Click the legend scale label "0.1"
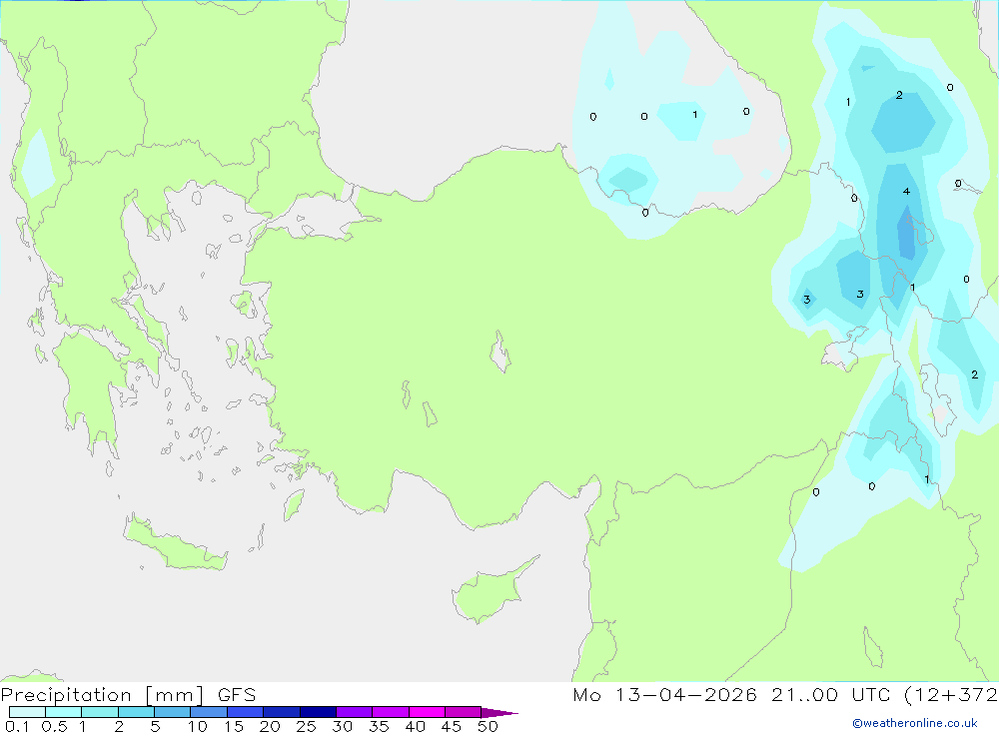Viewport: 999px width, 732px height. (17, 726)
